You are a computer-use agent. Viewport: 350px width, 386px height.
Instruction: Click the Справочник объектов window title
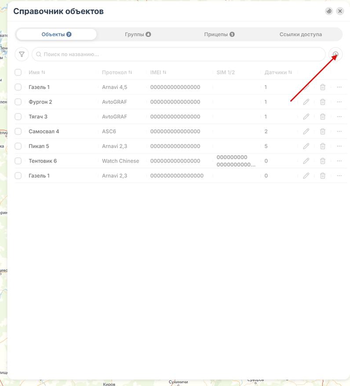point(58,11)
